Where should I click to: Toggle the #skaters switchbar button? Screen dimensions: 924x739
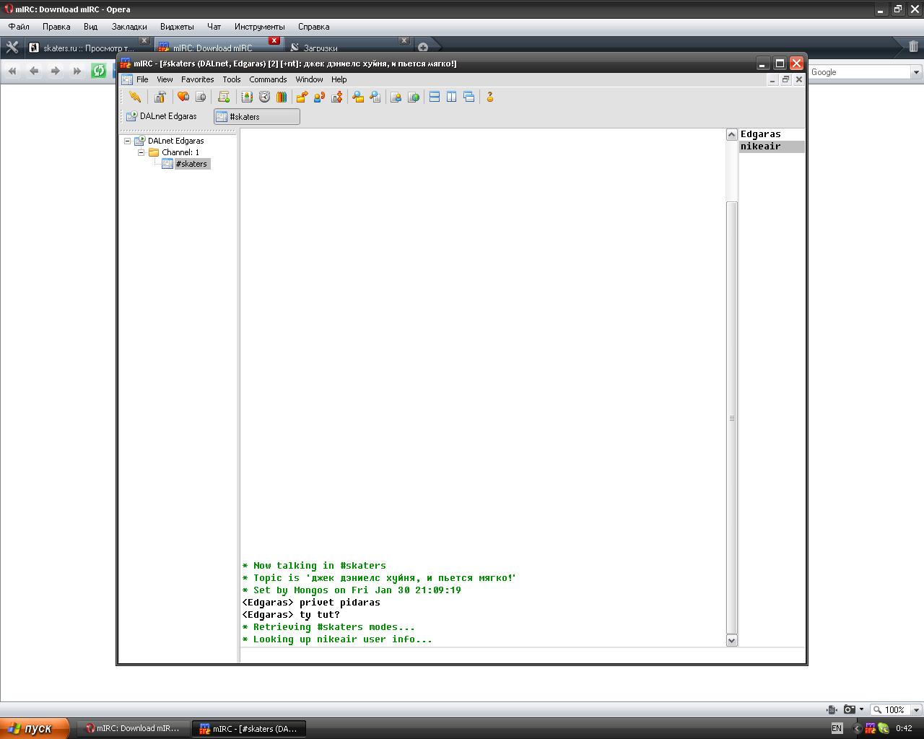256,116
